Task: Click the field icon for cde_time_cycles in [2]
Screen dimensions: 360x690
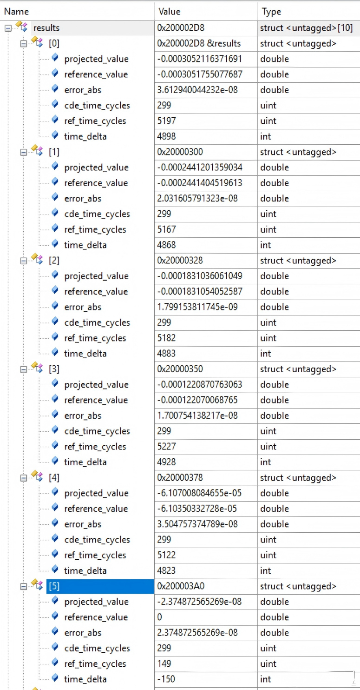Action: (55, 322)
